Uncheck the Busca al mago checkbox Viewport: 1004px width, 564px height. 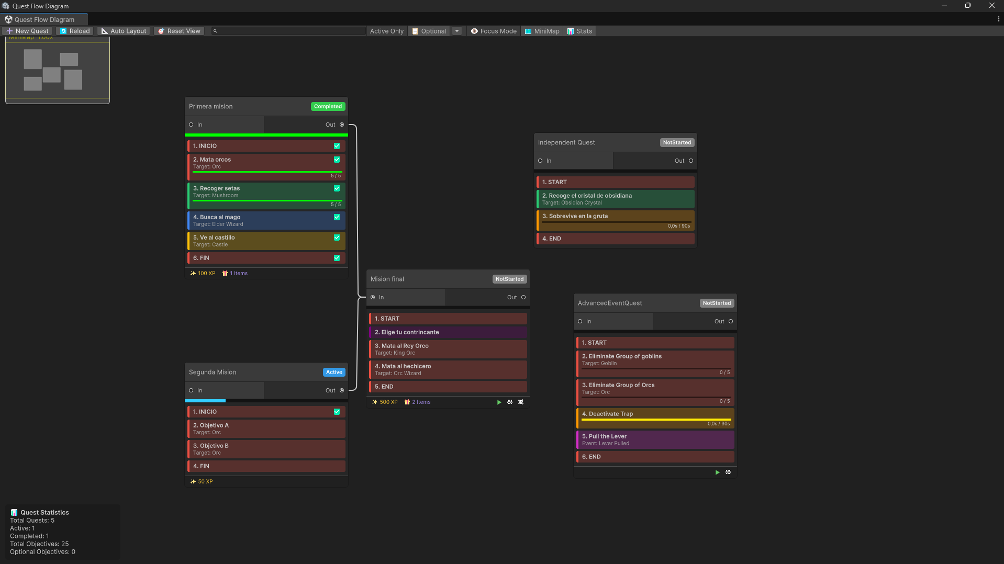point(337,217)
